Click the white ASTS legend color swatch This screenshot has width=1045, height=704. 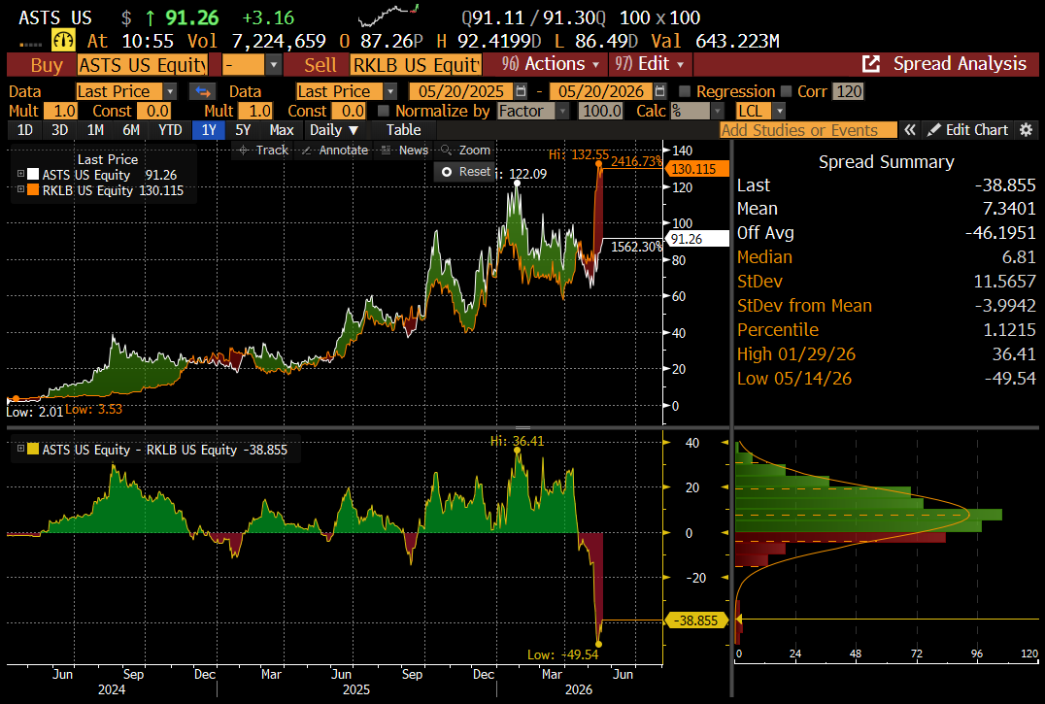[33, 175]
